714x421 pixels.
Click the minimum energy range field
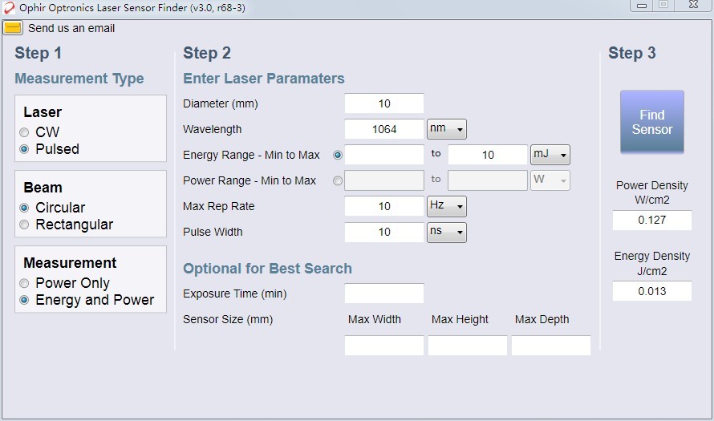[384, 155]
